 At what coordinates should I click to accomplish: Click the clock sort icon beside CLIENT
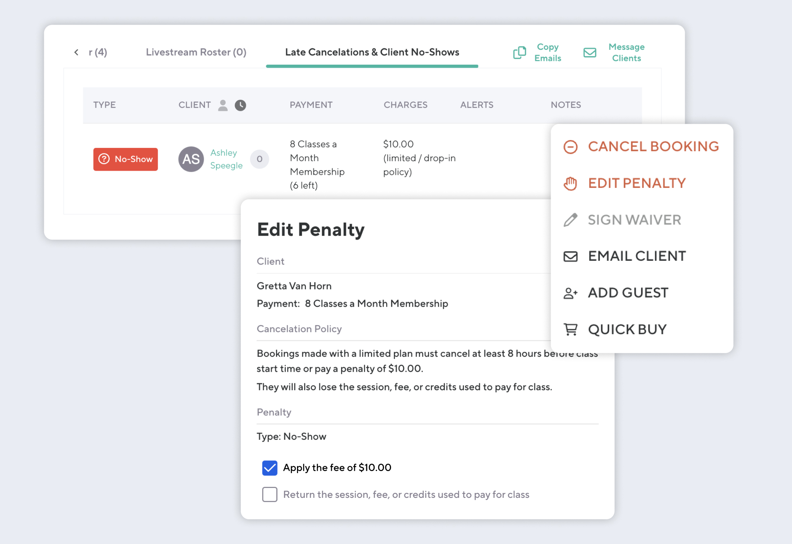pyautogui.click(x=240, y=106)
